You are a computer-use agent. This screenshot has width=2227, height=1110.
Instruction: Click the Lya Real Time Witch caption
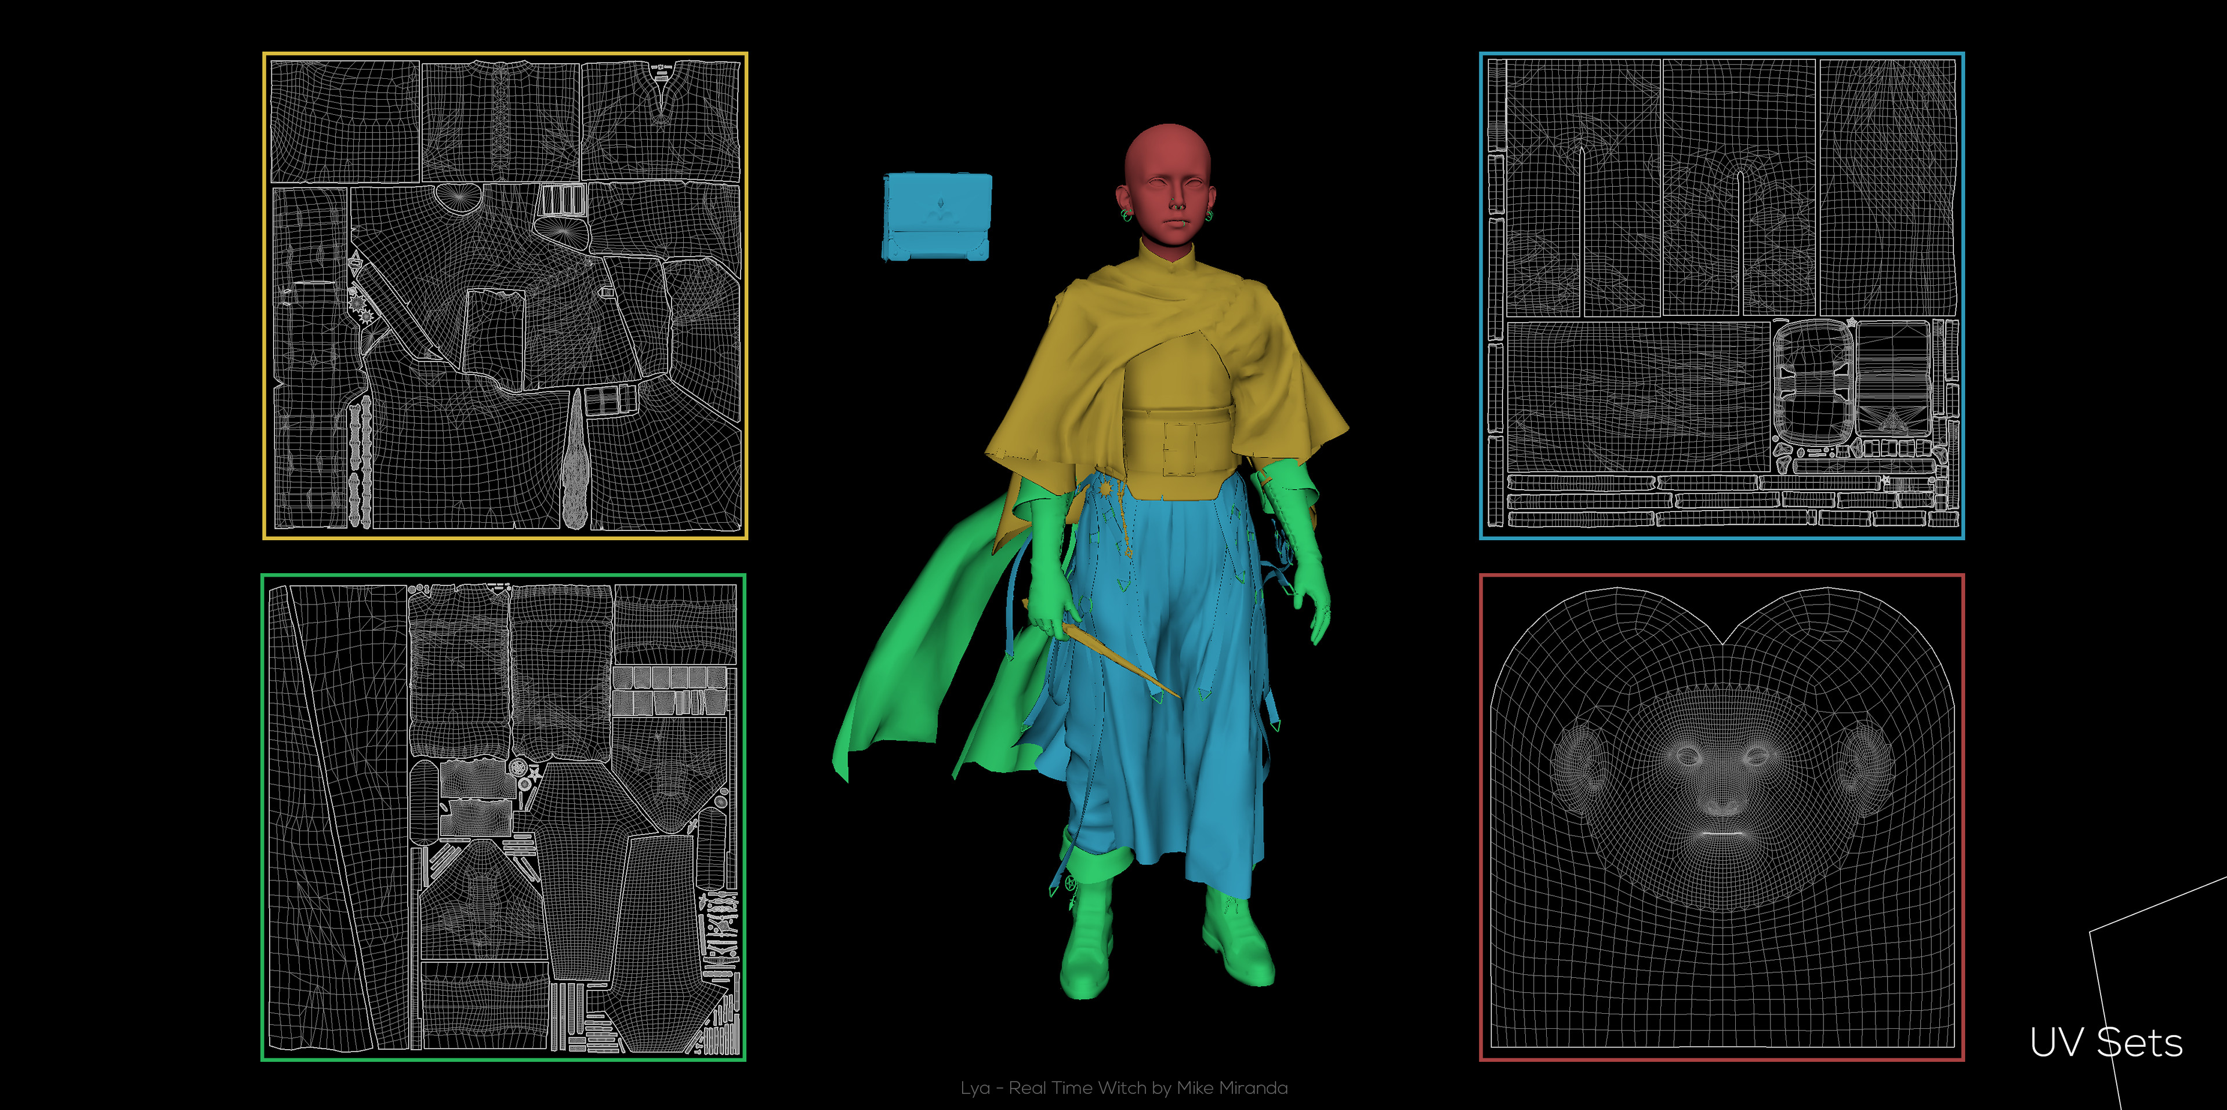(x=1124, y=1087)
